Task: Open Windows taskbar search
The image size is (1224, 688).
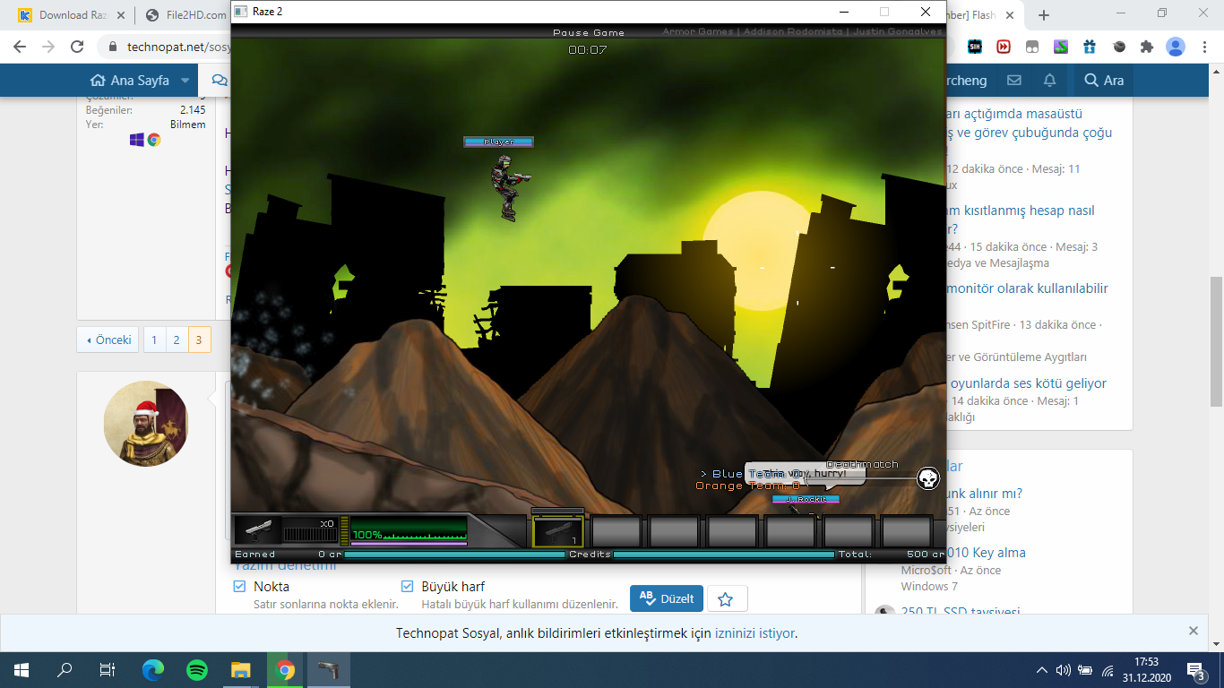Action: click(x=65, y=669)
